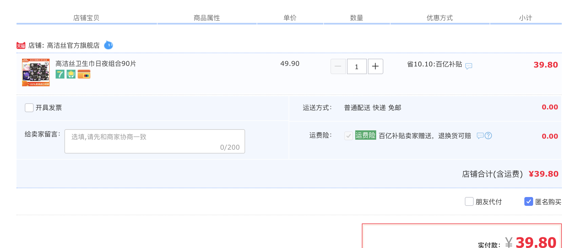
Task: Click the item subtotal 39.80 in the product row
Action: (546, 65)
